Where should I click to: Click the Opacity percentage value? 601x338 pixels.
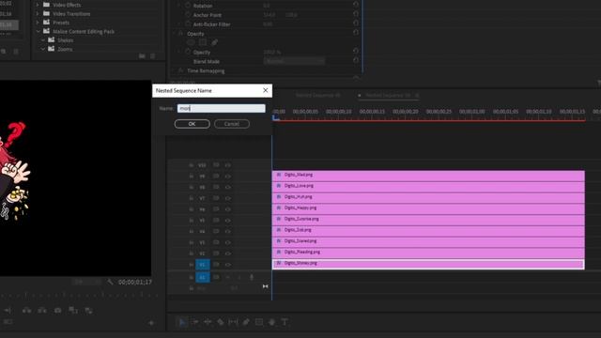point(272,52)
